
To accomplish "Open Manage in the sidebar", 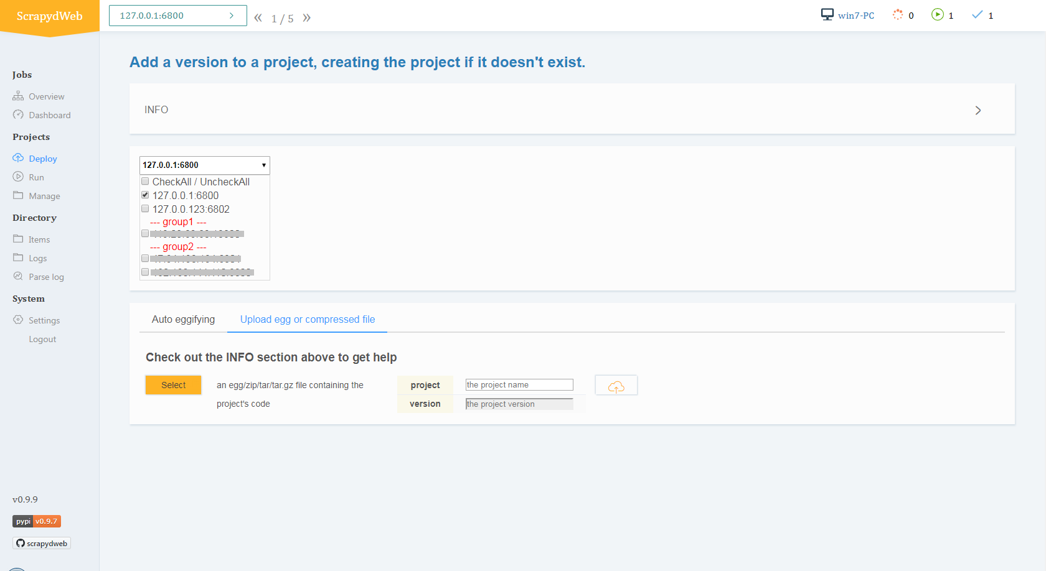I will pyautogui.click(x=44, y=196).
